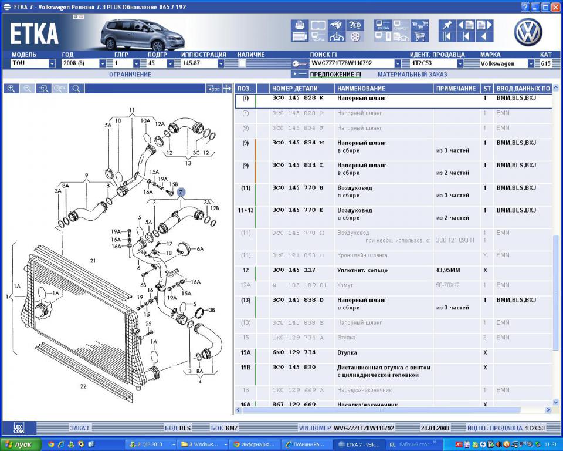Click the expand panel arrow icon

pos(227,89)
